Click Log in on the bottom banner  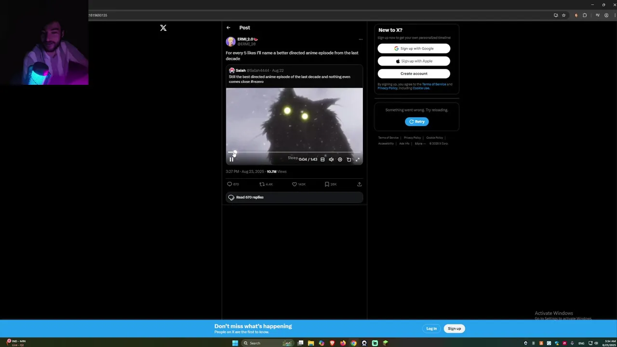[x=431, y=329]
